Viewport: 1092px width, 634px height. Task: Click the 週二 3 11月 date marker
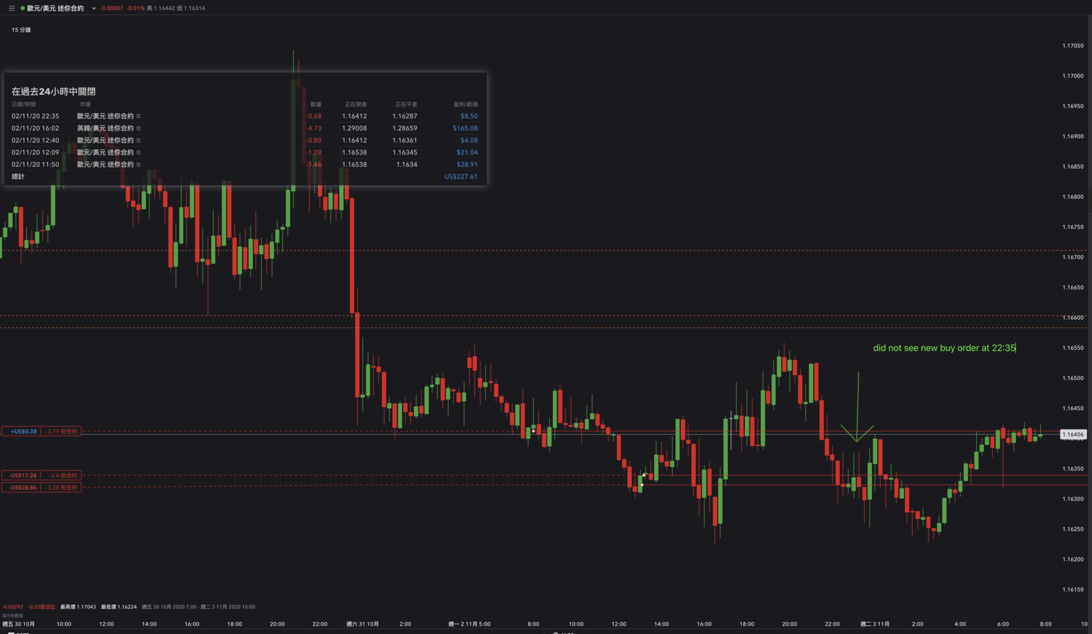point(874,624)
